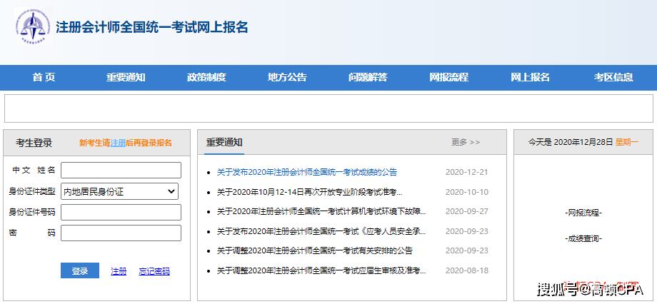
Task: Click the 注册 link beside login button
Action: pos(119,271)
